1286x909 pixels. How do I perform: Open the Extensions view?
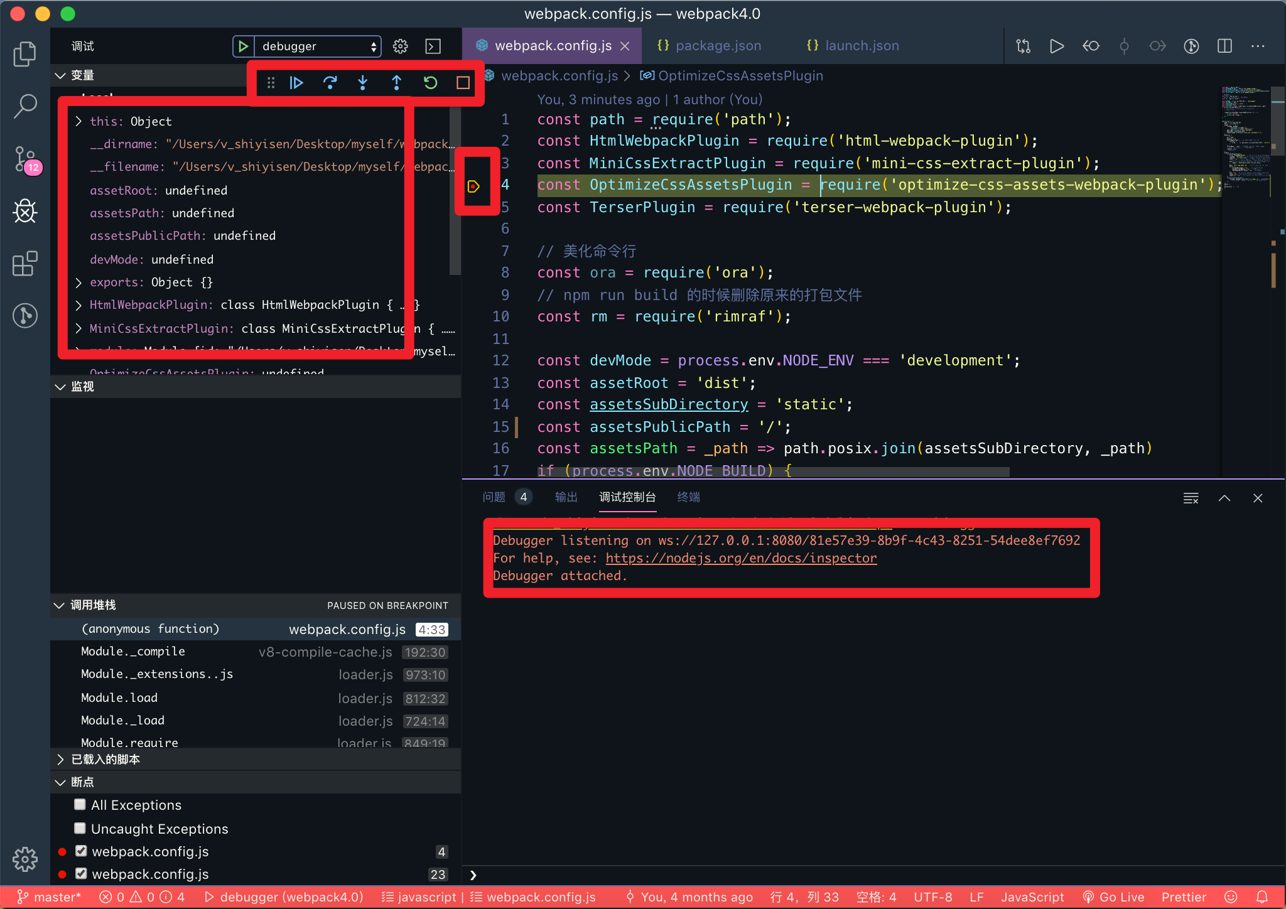24,264
